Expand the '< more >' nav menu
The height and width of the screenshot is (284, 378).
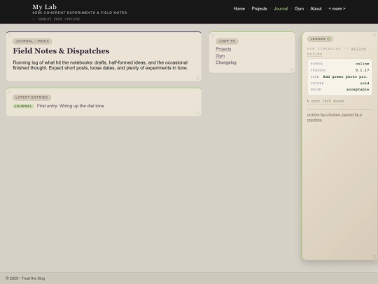coord(337,8)
